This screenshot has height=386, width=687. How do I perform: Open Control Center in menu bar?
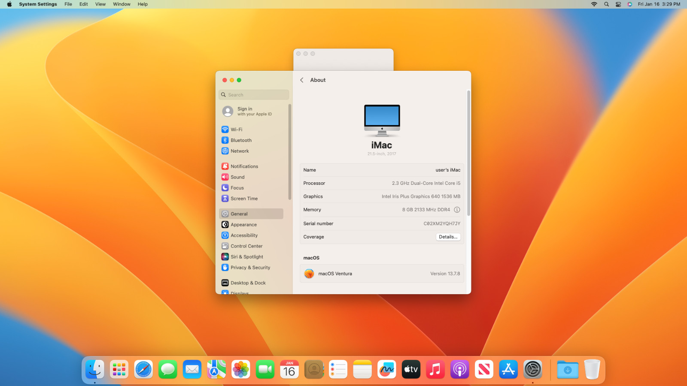618,4
